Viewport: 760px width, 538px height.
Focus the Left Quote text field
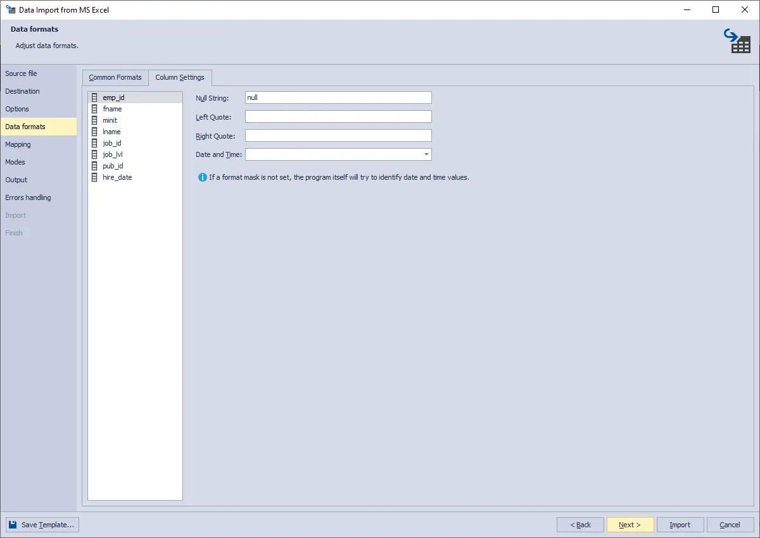[338, 116]
